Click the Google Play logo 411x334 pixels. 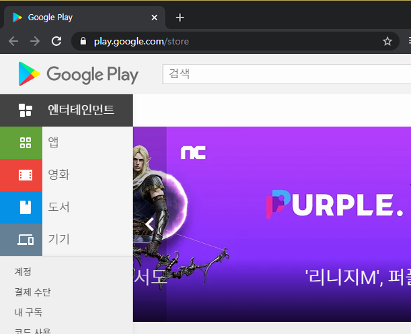[x=79, y=74]
